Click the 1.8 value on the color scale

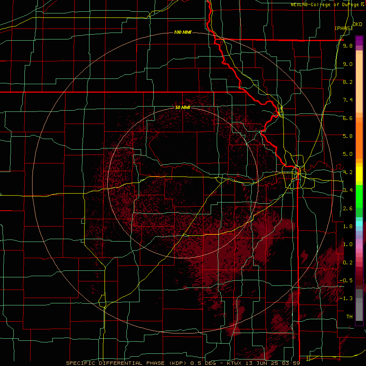pyautogui.click(x=348, y=227)
